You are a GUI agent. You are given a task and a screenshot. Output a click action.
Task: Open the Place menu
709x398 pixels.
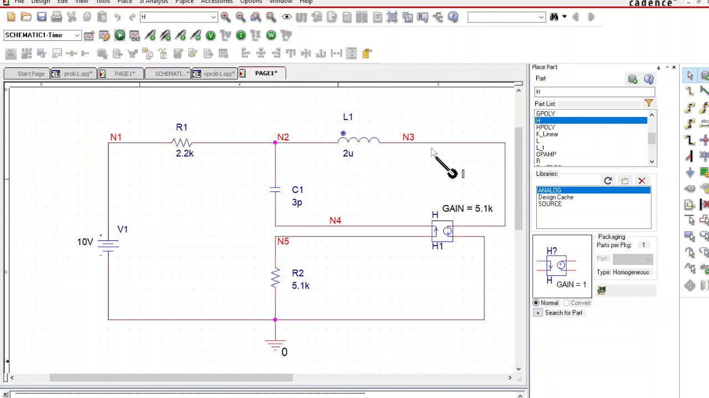[125, 2]
